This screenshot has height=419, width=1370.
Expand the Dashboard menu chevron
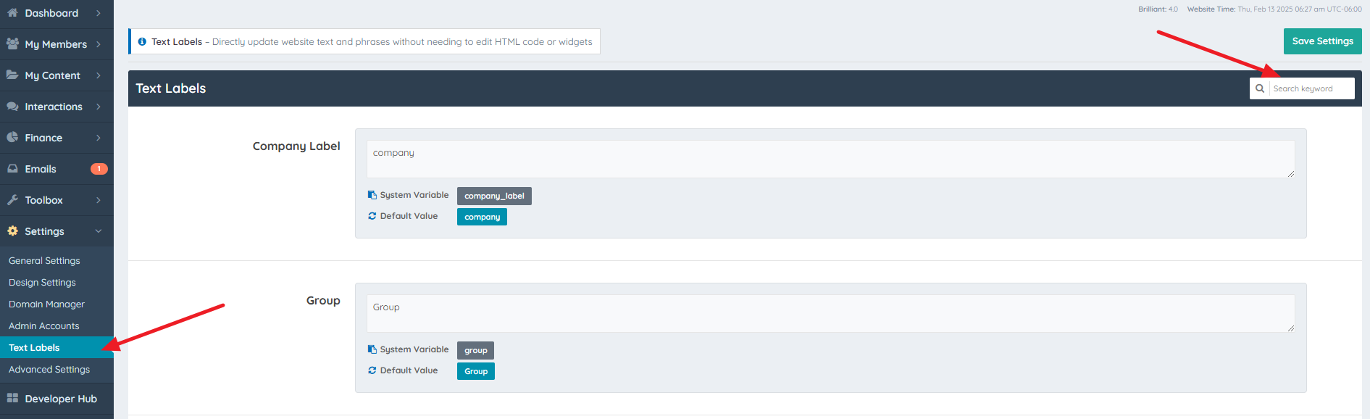coord(99,13)
